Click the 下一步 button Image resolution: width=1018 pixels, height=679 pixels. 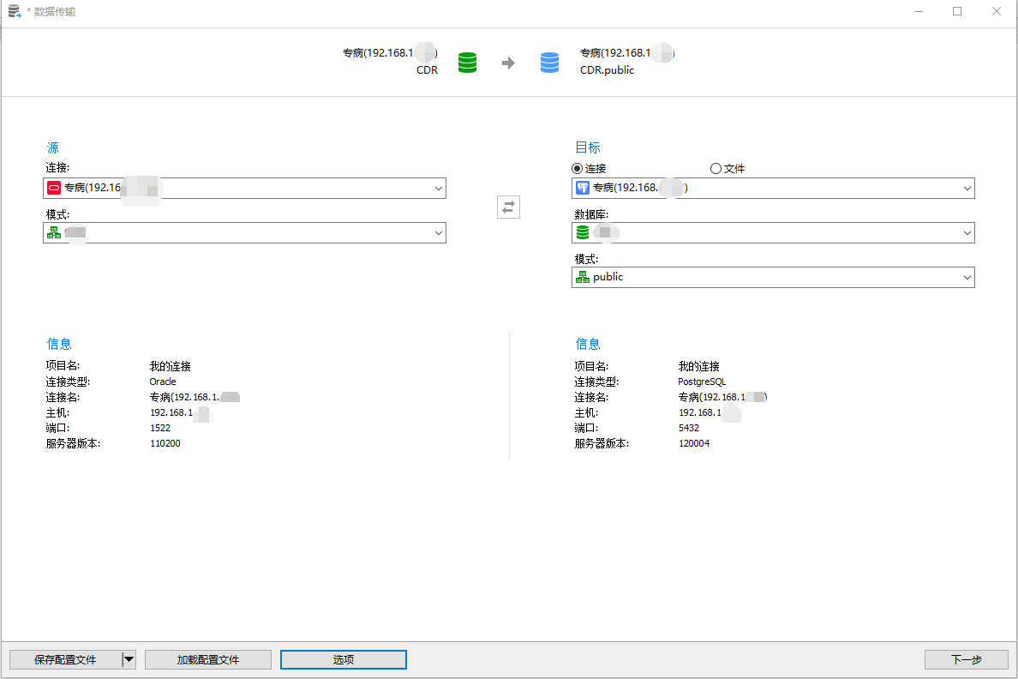[x=966, y=659]
